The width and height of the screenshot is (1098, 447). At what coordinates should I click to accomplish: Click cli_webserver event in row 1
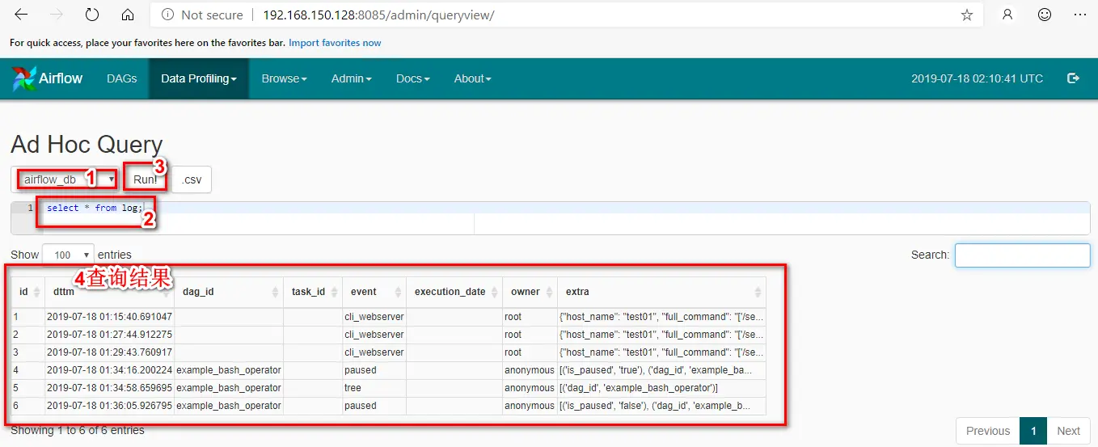(x=374, y=317)
